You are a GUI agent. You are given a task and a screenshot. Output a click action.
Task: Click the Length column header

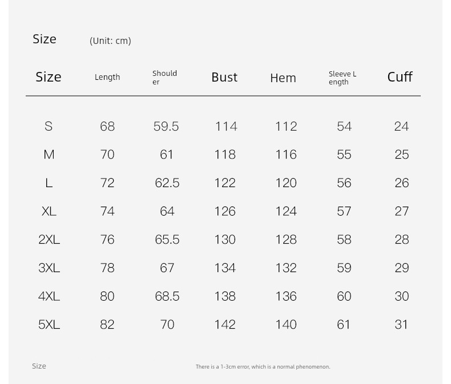click(x=107, y=78)
